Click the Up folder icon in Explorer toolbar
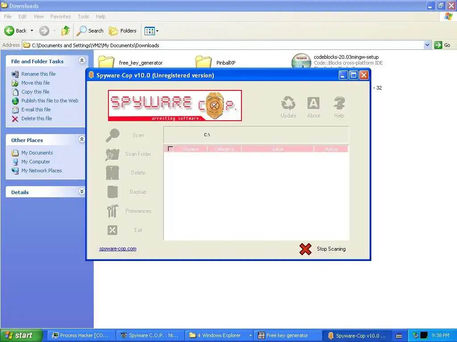457x342 pixels. [66, 31]
